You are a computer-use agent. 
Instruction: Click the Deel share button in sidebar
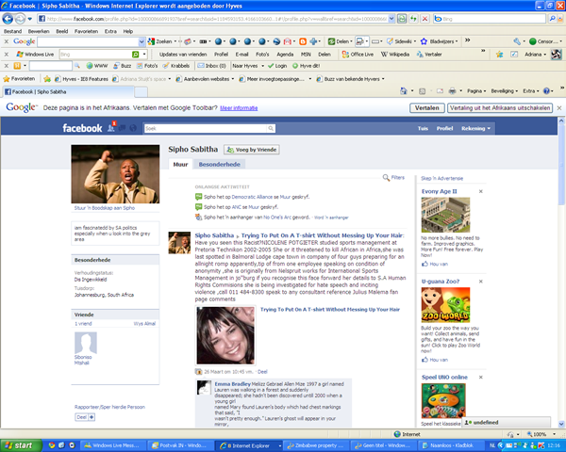85,417
